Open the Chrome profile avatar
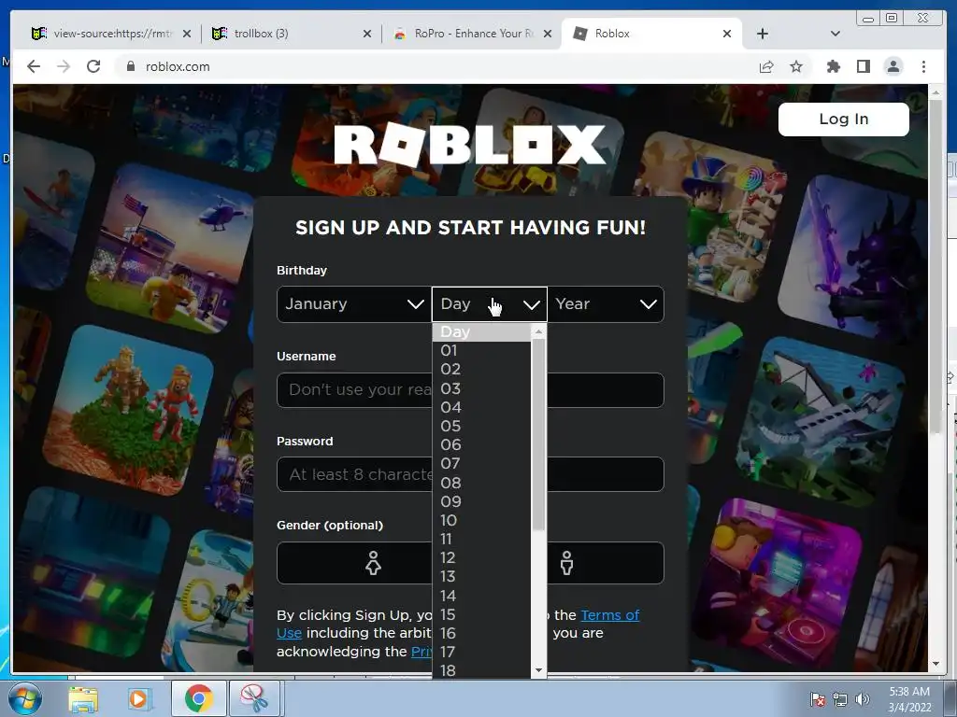The width and height of the screenshot is (957, 717). 893,66
